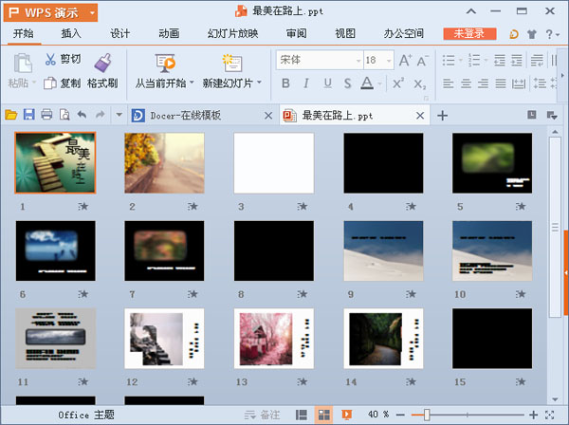Expand the Paste (粘贴) dropdown arrow

point(34,83)
